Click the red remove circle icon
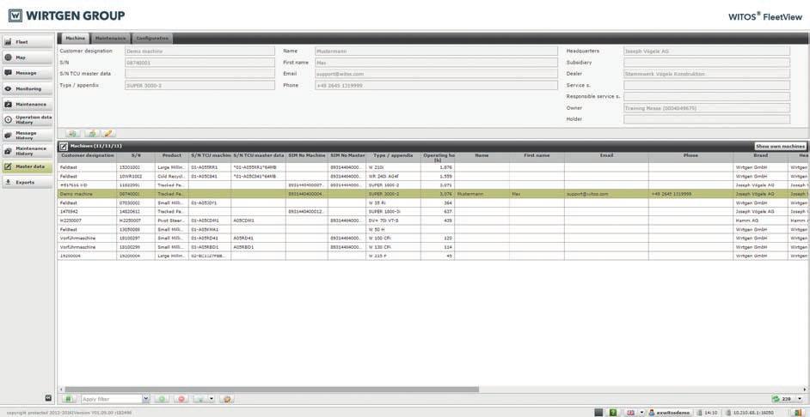This screenshot has height=417, width=810. 181,399
